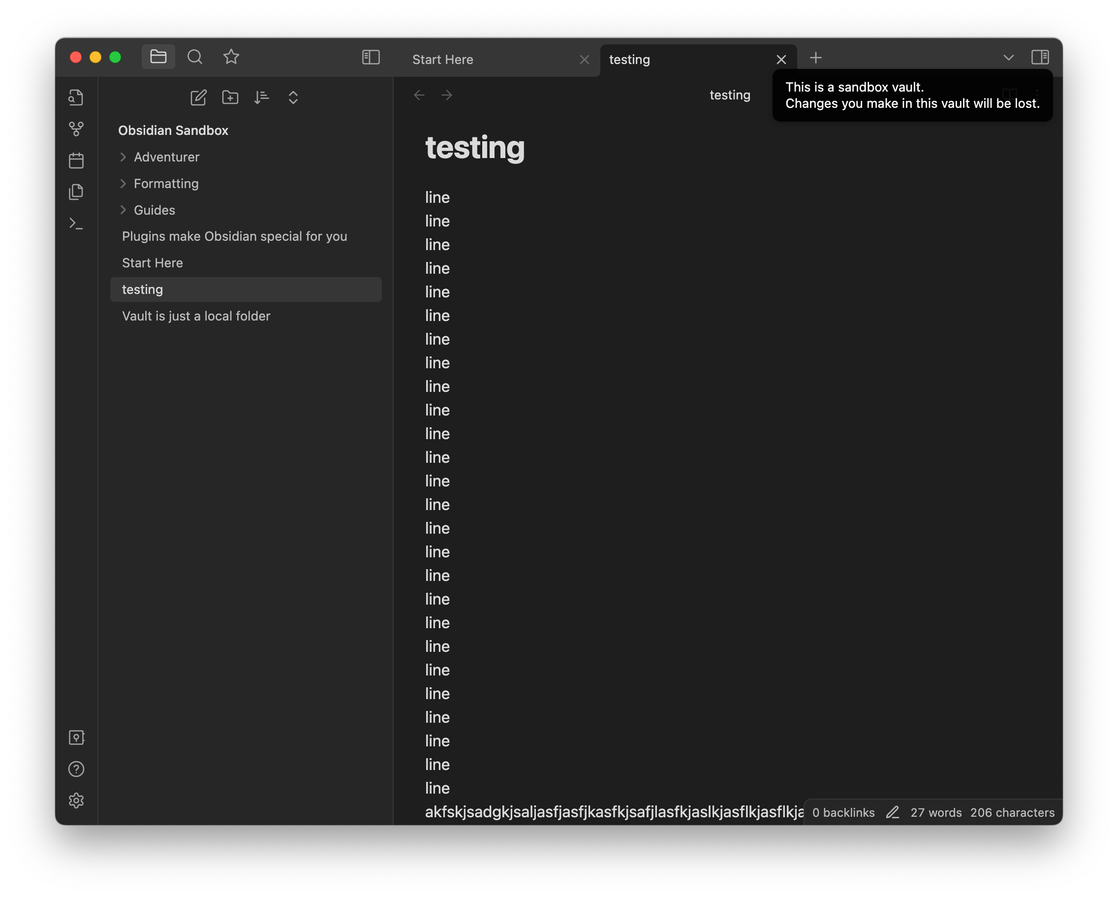Viewport: 1118px width, 898px height.
Task: Open the quick switcher icon
Action: click(76, 97)
